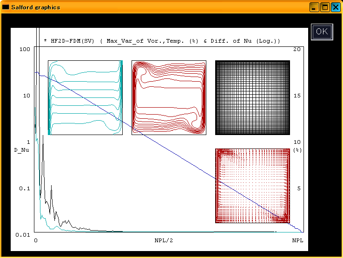This screenshot has height=258, width=343.
Task: Click the NPL/2 axis label
Action: click(x=164, y=240)
